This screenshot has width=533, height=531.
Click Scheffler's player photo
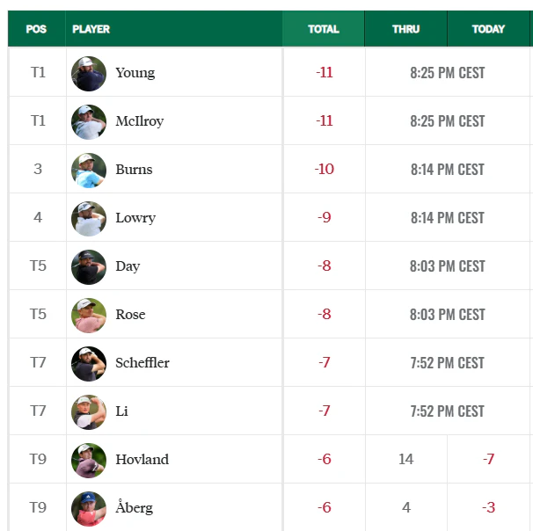89,363
